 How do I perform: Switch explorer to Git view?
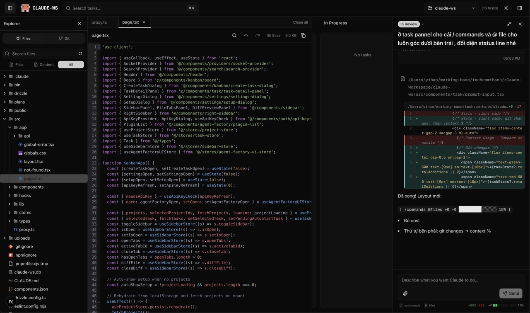pos(64,39)
